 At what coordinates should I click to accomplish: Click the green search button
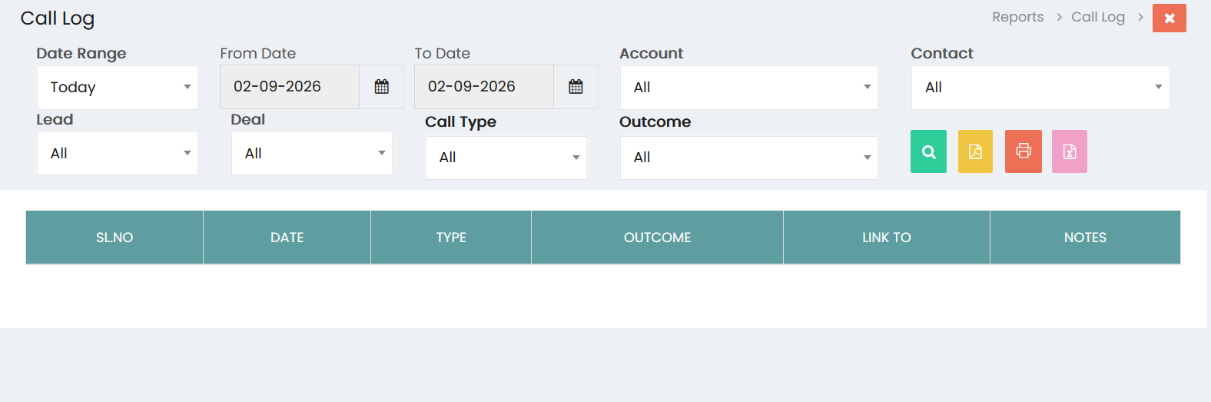928,151
